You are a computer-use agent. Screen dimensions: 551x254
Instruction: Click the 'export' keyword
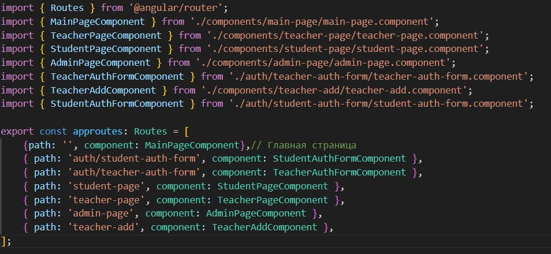click(x=17, y=132)
